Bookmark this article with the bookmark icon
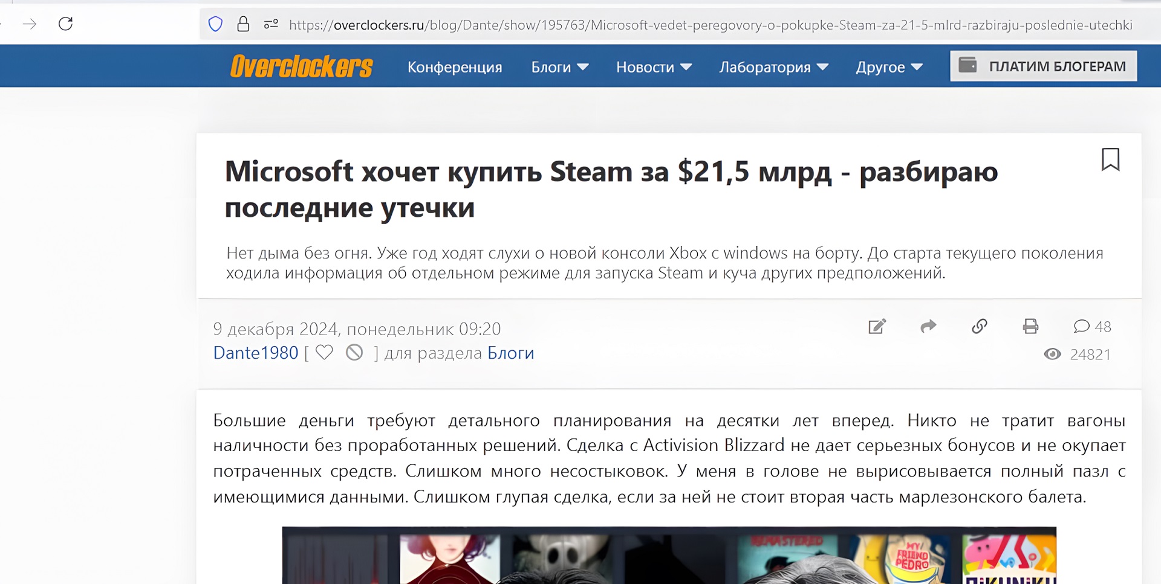This screenshot has height=584, width=1161. coord(1110,159)
